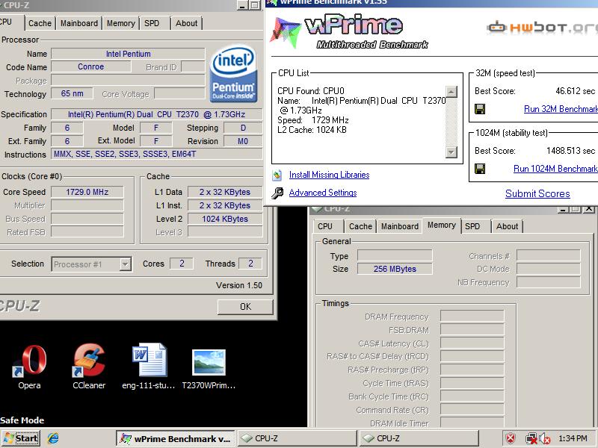Switch to Memory tab in left CPU-Z window
The height and width of the screenshot is (448, 598).
120,23
